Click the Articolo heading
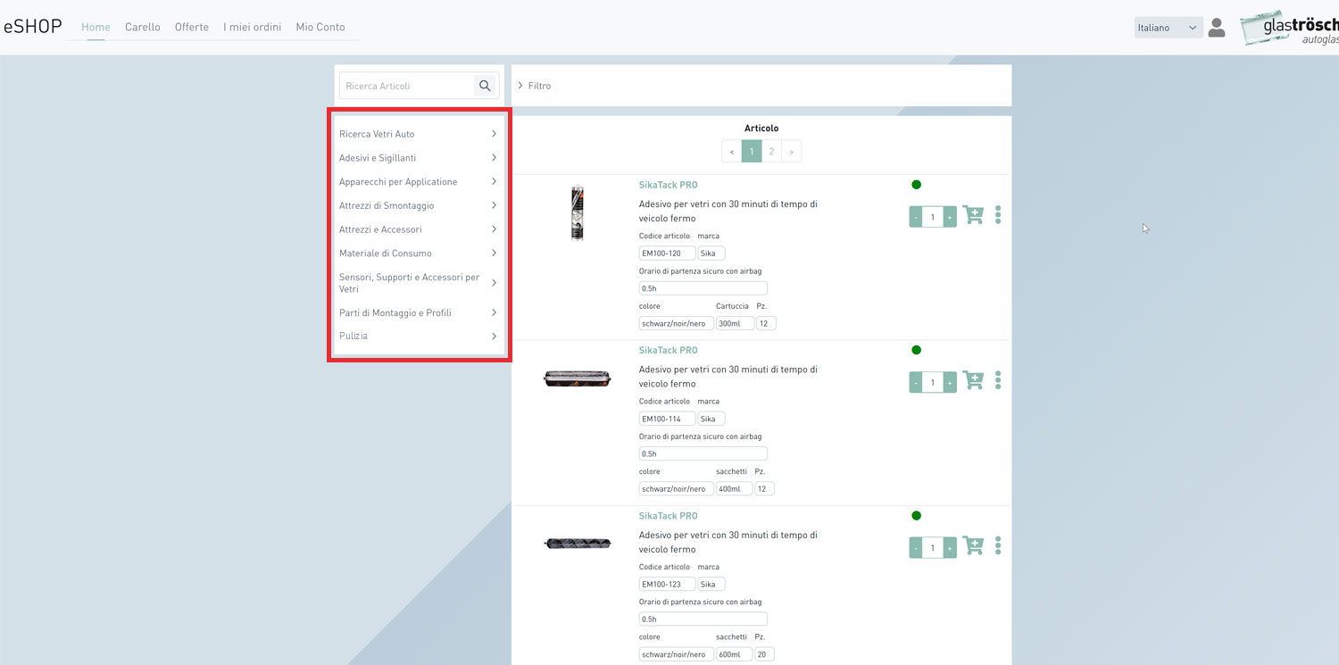The image size is (1339, 665). [761, 129]
